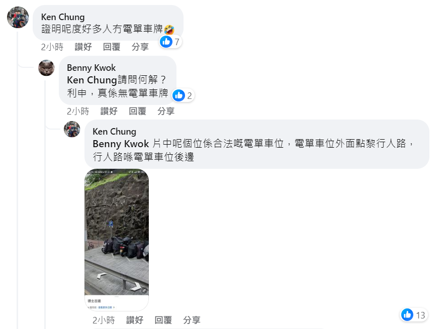Reply to Ken Chung's top comment via 回覆
The height and width of the screenshot is (329, 445).
pos(112,47)
